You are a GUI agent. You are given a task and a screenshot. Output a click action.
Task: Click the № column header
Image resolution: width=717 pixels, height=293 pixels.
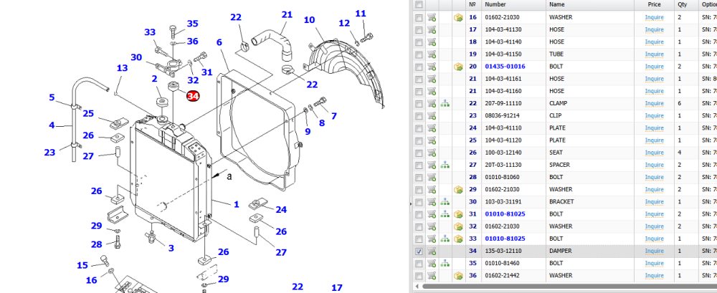pos(473,4)
